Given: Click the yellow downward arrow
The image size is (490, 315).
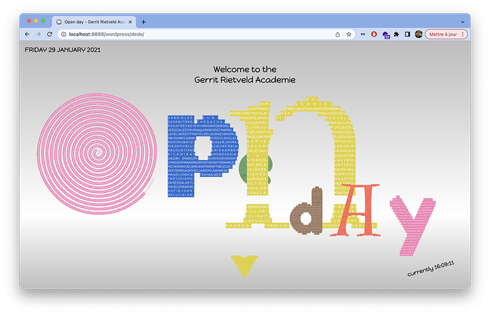Looking at the screenshot, I should coord(244,265).
